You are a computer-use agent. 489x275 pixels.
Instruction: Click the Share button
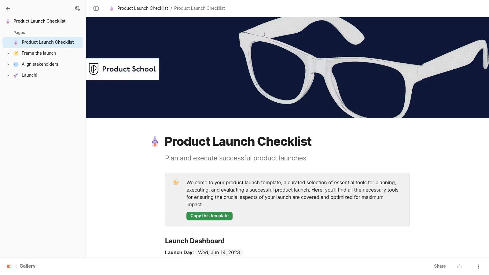[x=439, y=266]
